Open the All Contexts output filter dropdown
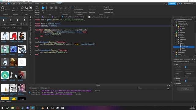Viewport: 196px width, 110px height. point(45,88)
